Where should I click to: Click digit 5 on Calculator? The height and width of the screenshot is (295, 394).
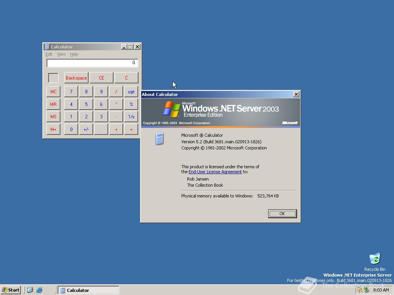[x=86, y=104]
